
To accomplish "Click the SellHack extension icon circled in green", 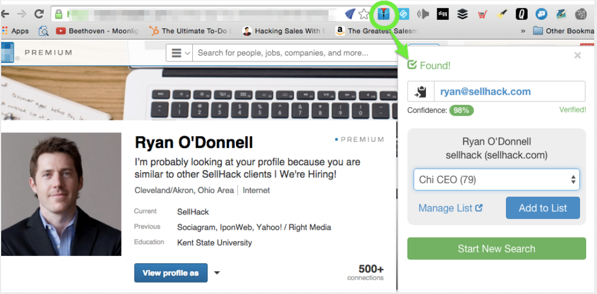I will (x=383, y=14).
